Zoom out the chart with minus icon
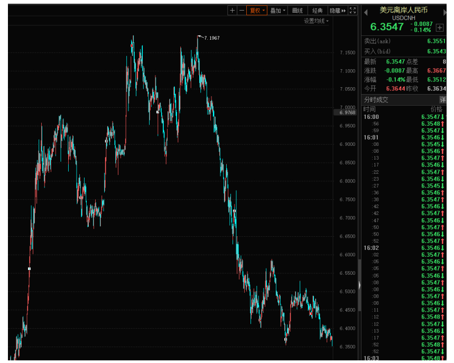The height and width of the screenshot is (363, 454). [x=242, y=11]
